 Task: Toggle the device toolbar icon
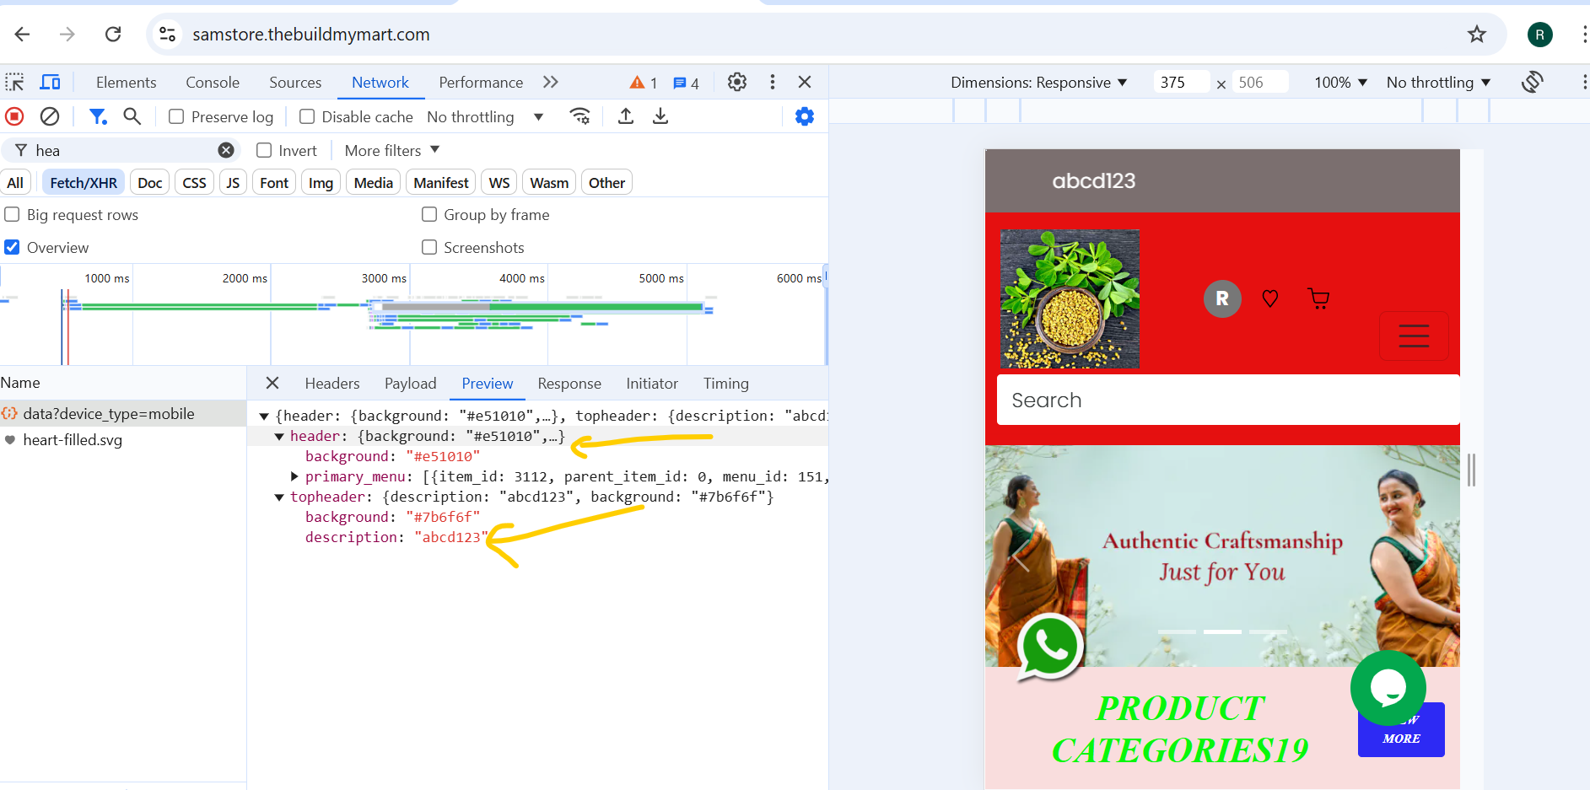[51, 83]
